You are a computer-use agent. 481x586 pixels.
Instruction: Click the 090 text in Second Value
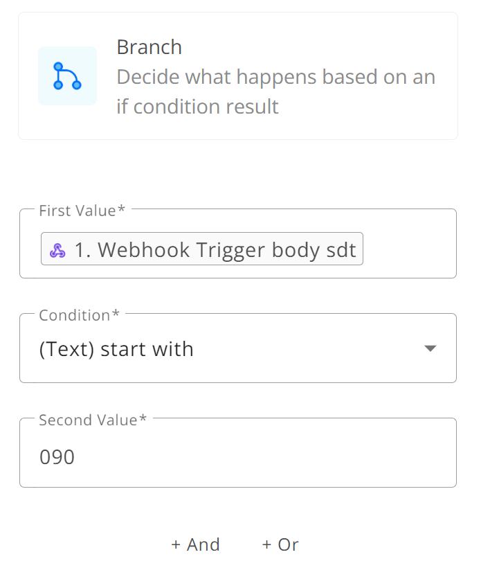[57, 456]
